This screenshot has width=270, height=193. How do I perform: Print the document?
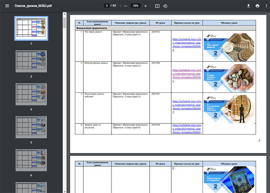257,6
